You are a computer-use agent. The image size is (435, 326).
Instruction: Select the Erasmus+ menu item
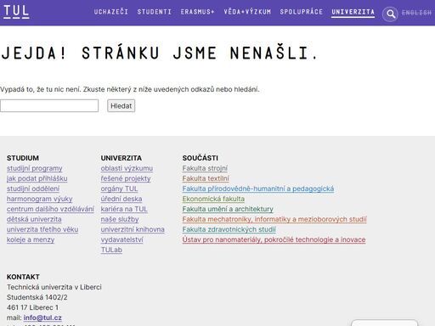[x=197, y=12]
